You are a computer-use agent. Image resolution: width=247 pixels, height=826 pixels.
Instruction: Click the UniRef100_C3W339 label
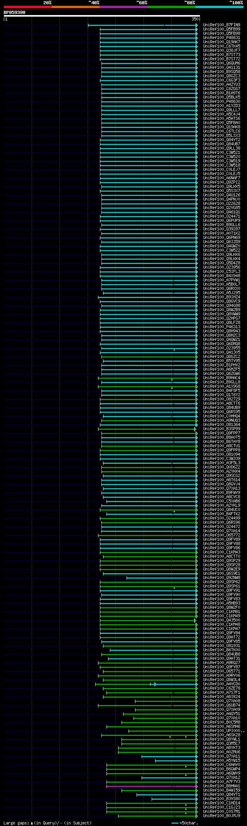click(x=222, y=459)
